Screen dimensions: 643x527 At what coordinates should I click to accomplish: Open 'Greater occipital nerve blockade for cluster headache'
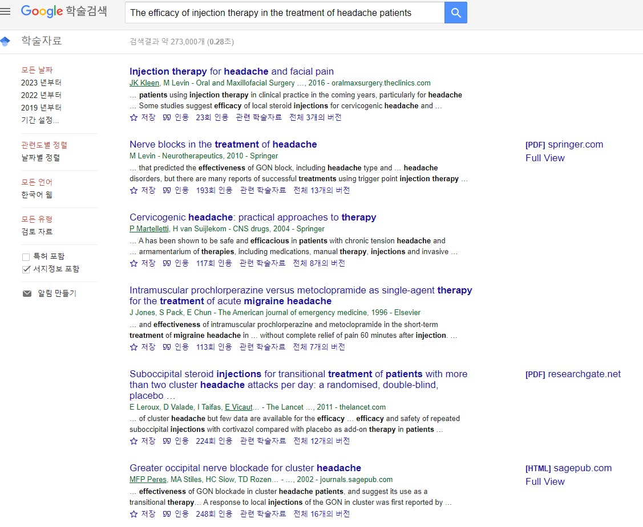point(245,468)
